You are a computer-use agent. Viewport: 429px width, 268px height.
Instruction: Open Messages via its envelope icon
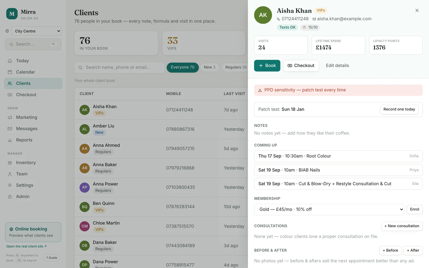pyautogui.click(x=10, y=129)
